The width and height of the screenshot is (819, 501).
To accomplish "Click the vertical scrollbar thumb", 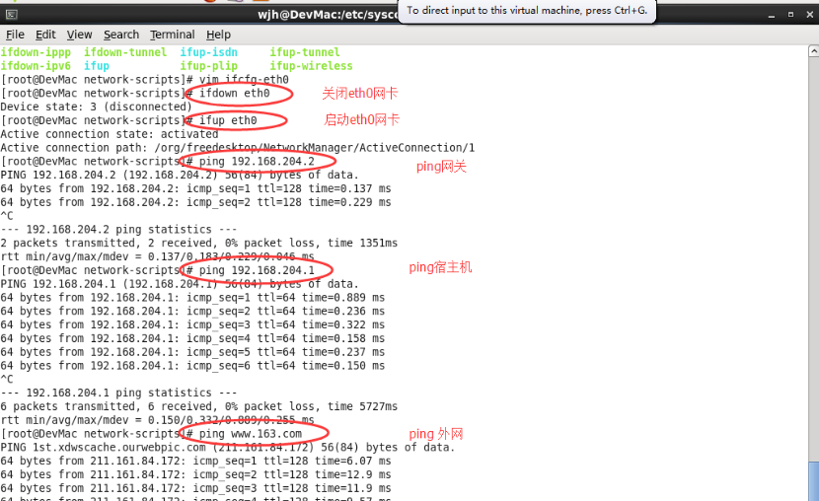I will [813, 481].
